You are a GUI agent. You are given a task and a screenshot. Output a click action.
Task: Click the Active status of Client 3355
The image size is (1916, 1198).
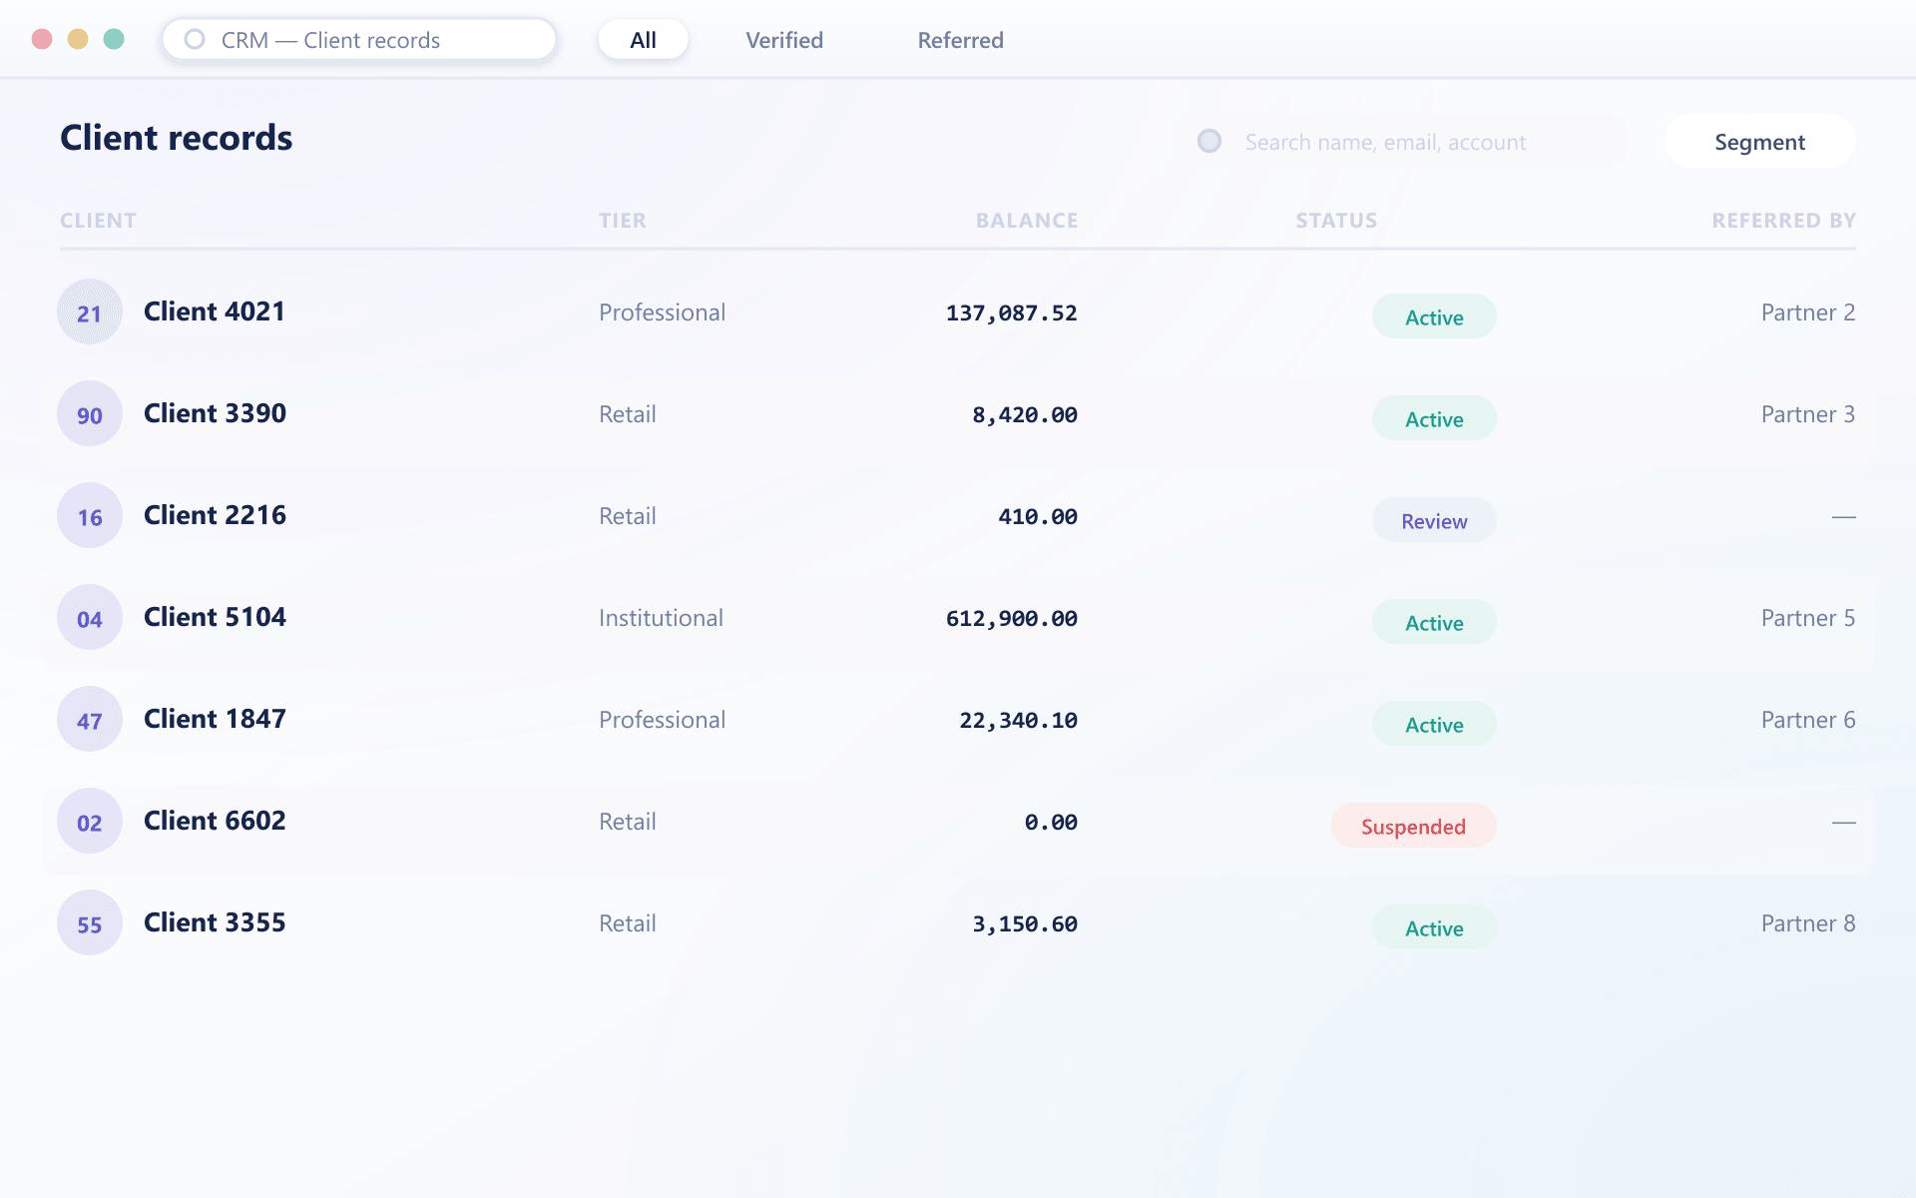(1434, 928)
